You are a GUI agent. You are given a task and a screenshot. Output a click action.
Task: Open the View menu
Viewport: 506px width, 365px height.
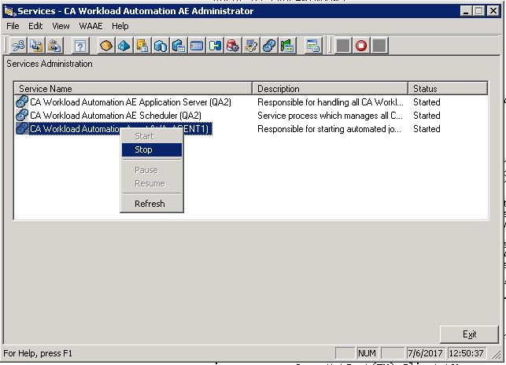click(61, 26)
